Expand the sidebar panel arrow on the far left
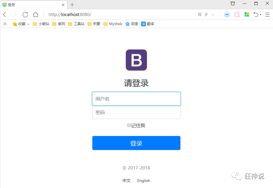Screen dimensions: 273x188 point(5,24)
